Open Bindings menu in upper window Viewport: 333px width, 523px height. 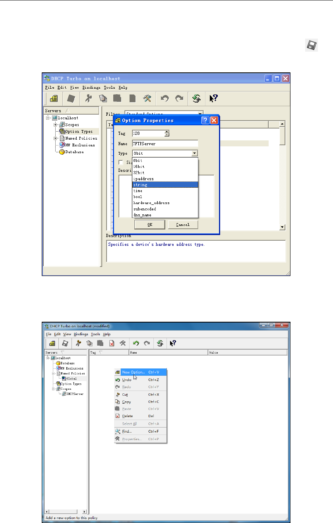click(91, 87)
